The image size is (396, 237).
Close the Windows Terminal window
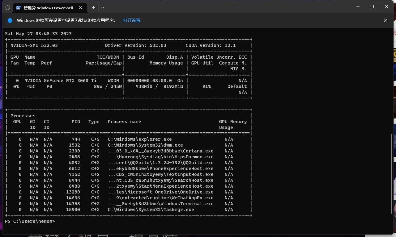[386, 6]
